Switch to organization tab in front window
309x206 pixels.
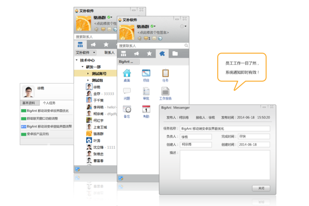pos(124,54)
